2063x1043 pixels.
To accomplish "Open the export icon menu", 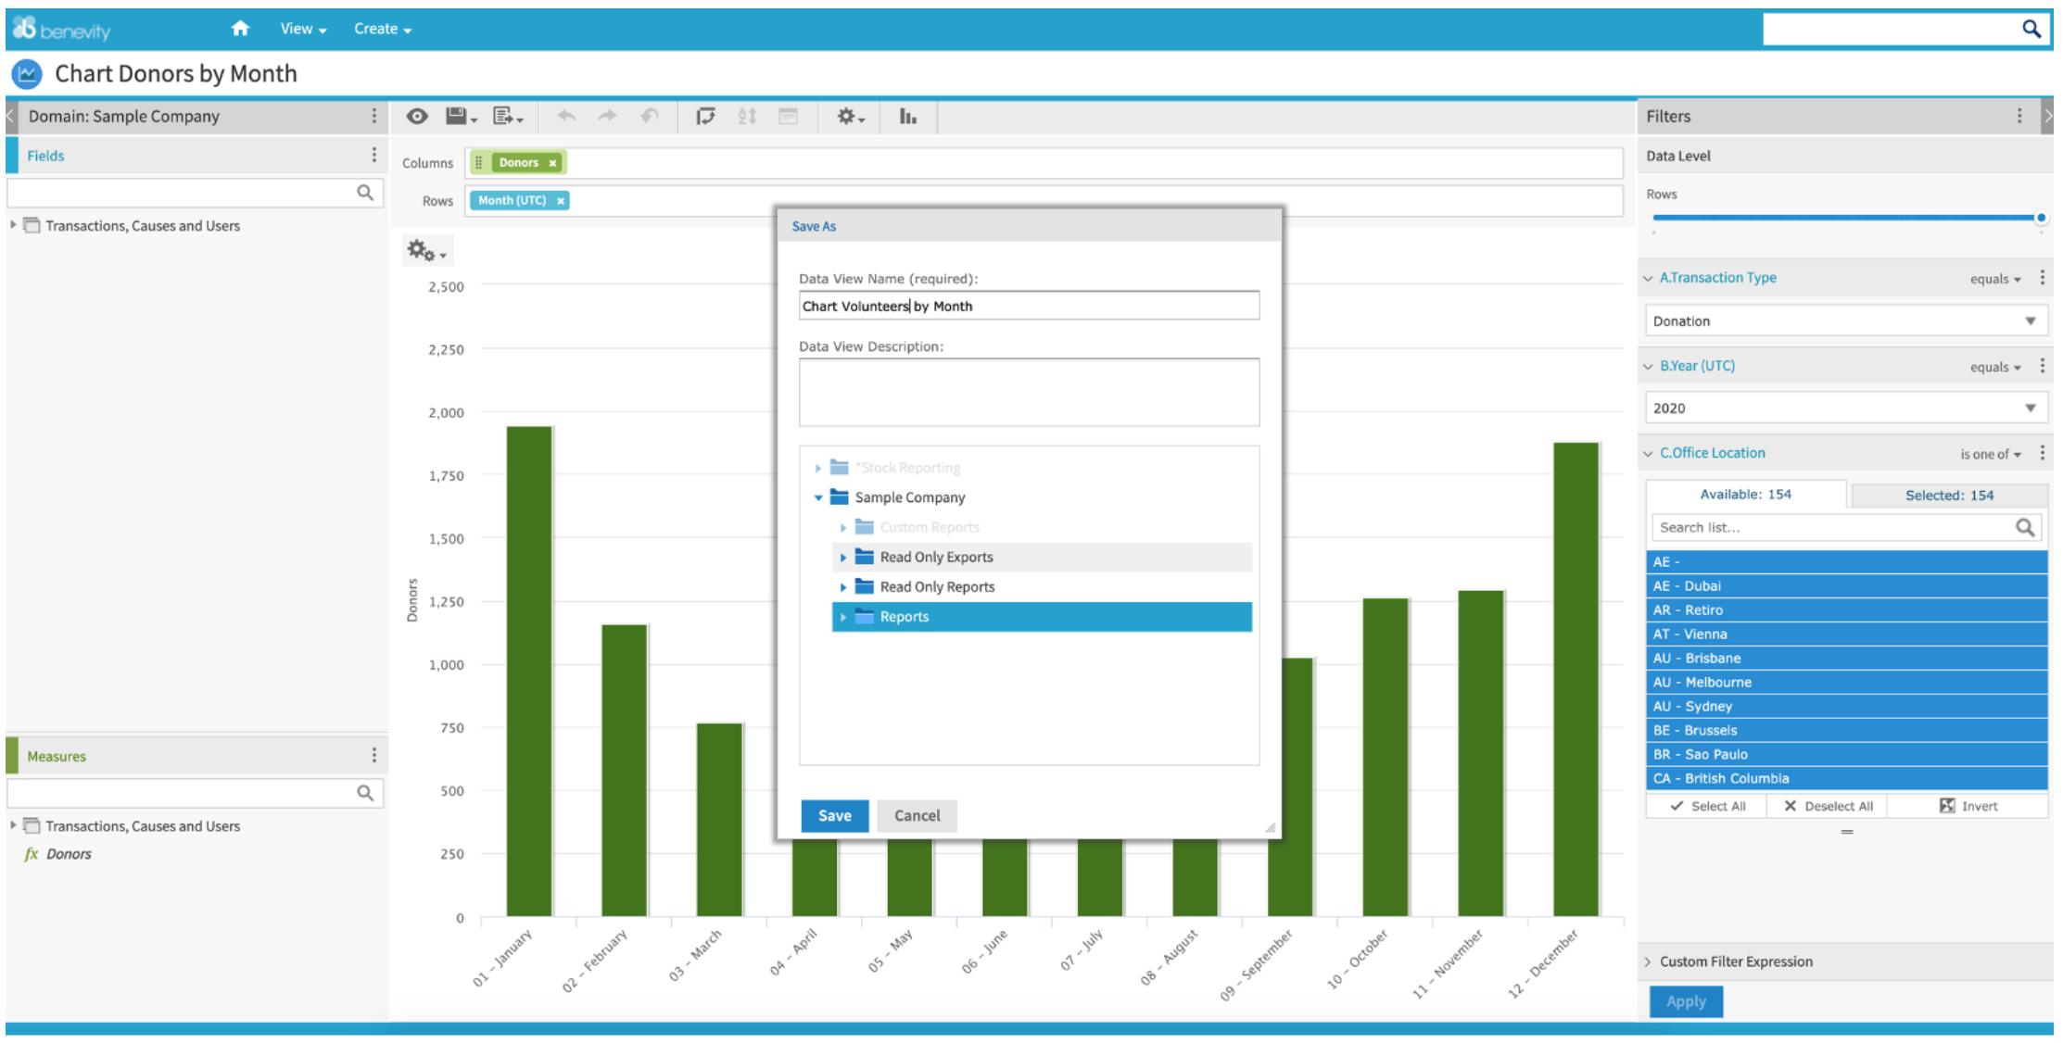I will point(508,117).
